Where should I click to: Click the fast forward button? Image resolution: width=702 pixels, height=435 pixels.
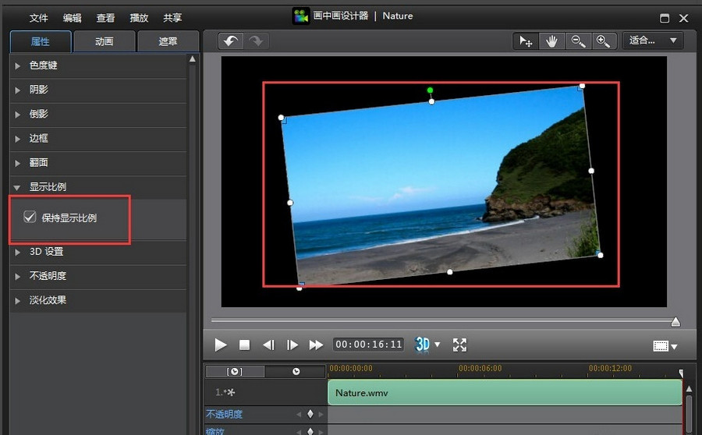(316, 345)
